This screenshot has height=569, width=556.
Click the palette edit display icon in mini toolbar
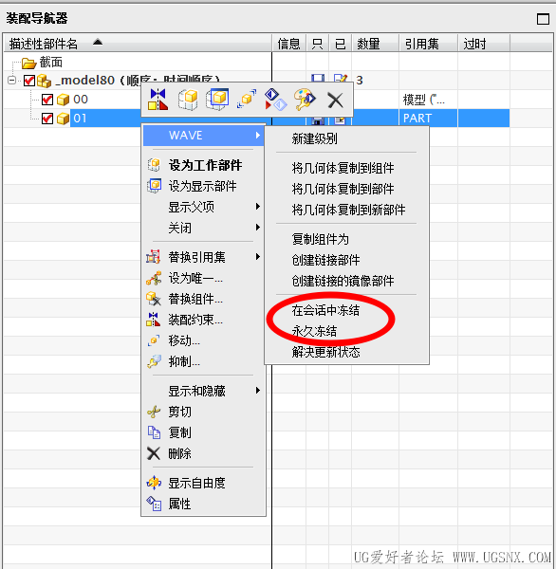point(305,99)
